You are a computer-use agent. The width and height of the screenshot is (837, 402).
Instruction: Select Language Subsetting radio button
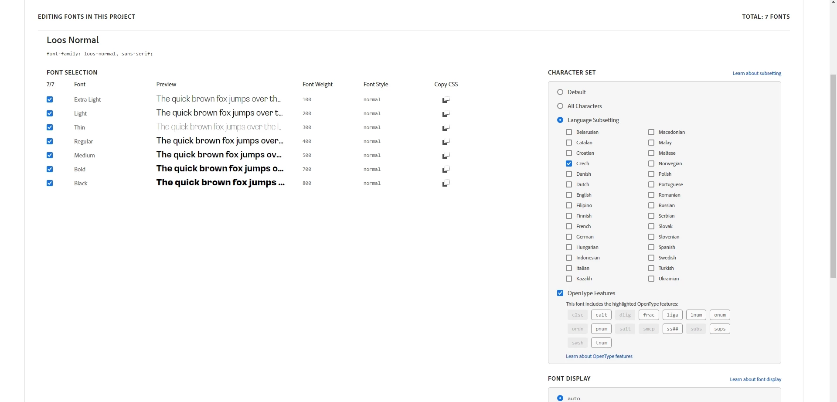click(x=560, y=120)
